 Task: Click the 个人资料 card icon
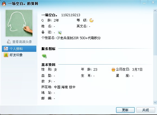pos(6,49)
